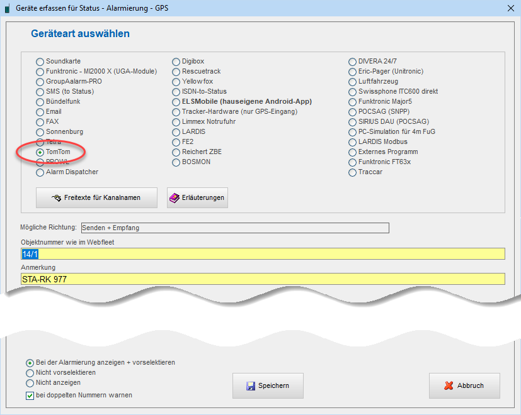
Task: Choose the DIVERA 24/7 radio option
Action: pos(353,62)
